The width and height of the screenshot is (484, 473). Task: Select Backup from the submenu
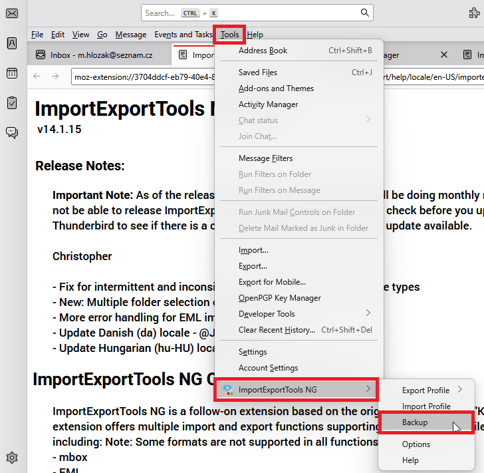(x=415, y=422)
